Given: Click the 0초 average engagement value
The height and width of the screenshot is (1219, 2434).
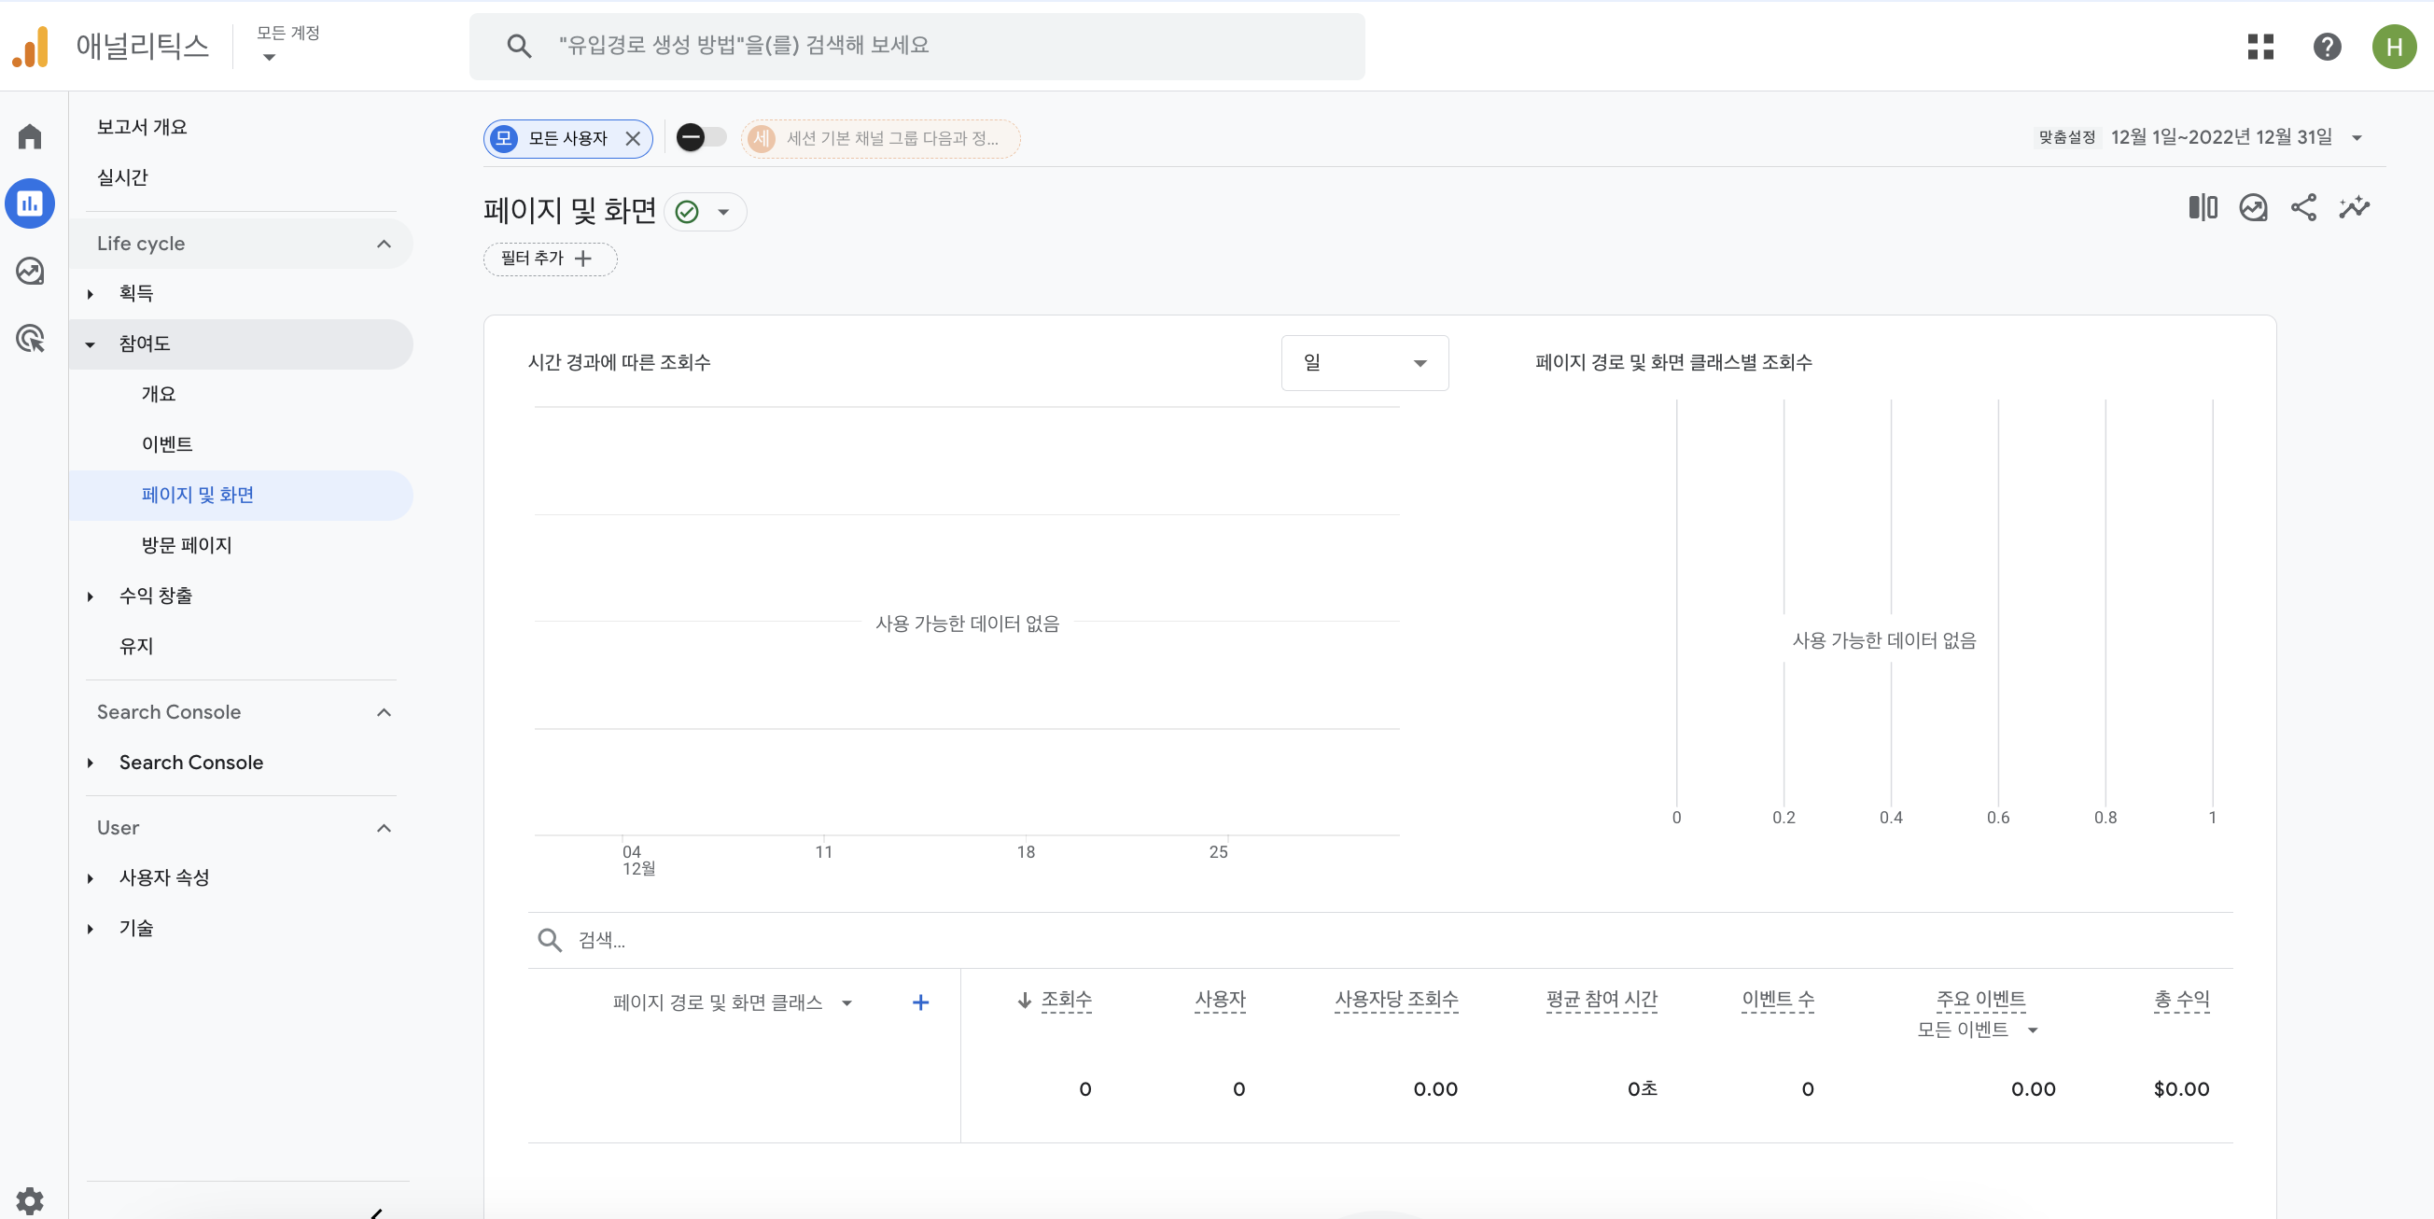Looking at the screenshot, I should [1643, 1089].
